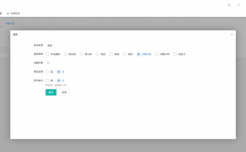Switch to the 任务日志 tab
246x152 pixels.
[10, 23]
